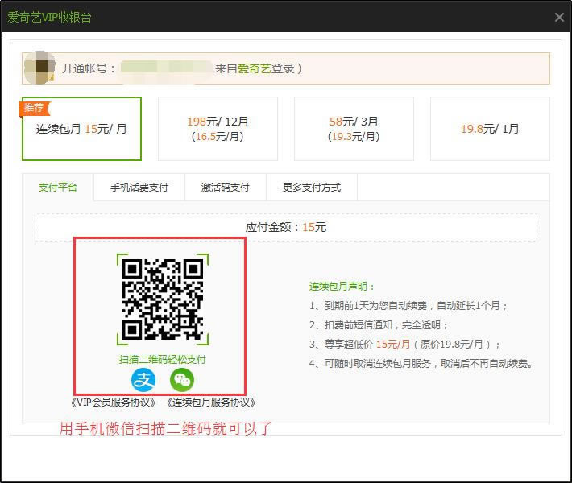Choose the 58元/3月 plan

[354, 129]
